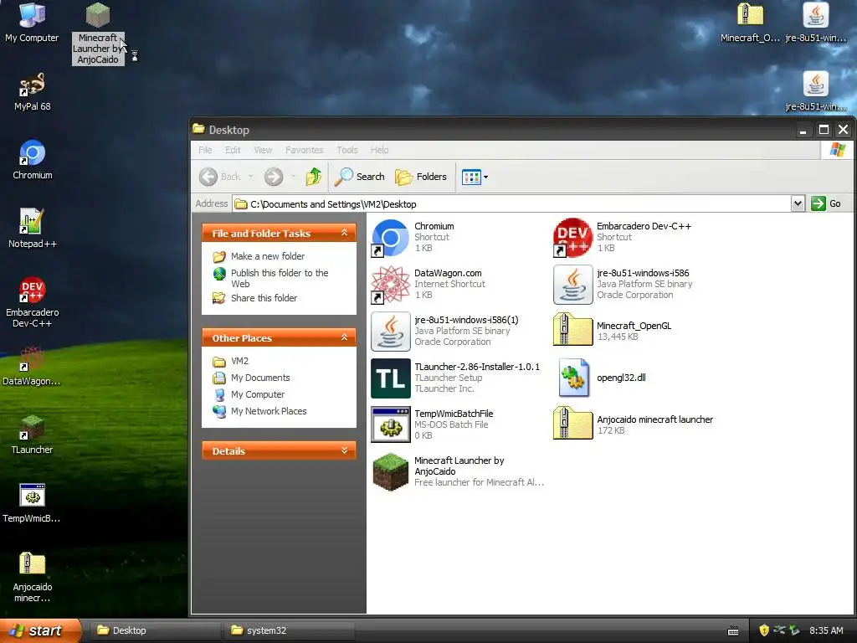Click DataWagon desktop shortcut

click(32, 367)
